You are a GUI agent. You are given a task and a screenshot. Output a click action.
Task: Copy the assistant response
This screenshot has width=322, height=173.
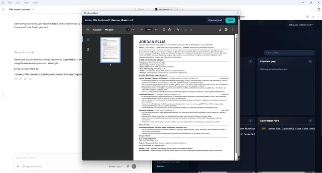[x=16, y=79]
